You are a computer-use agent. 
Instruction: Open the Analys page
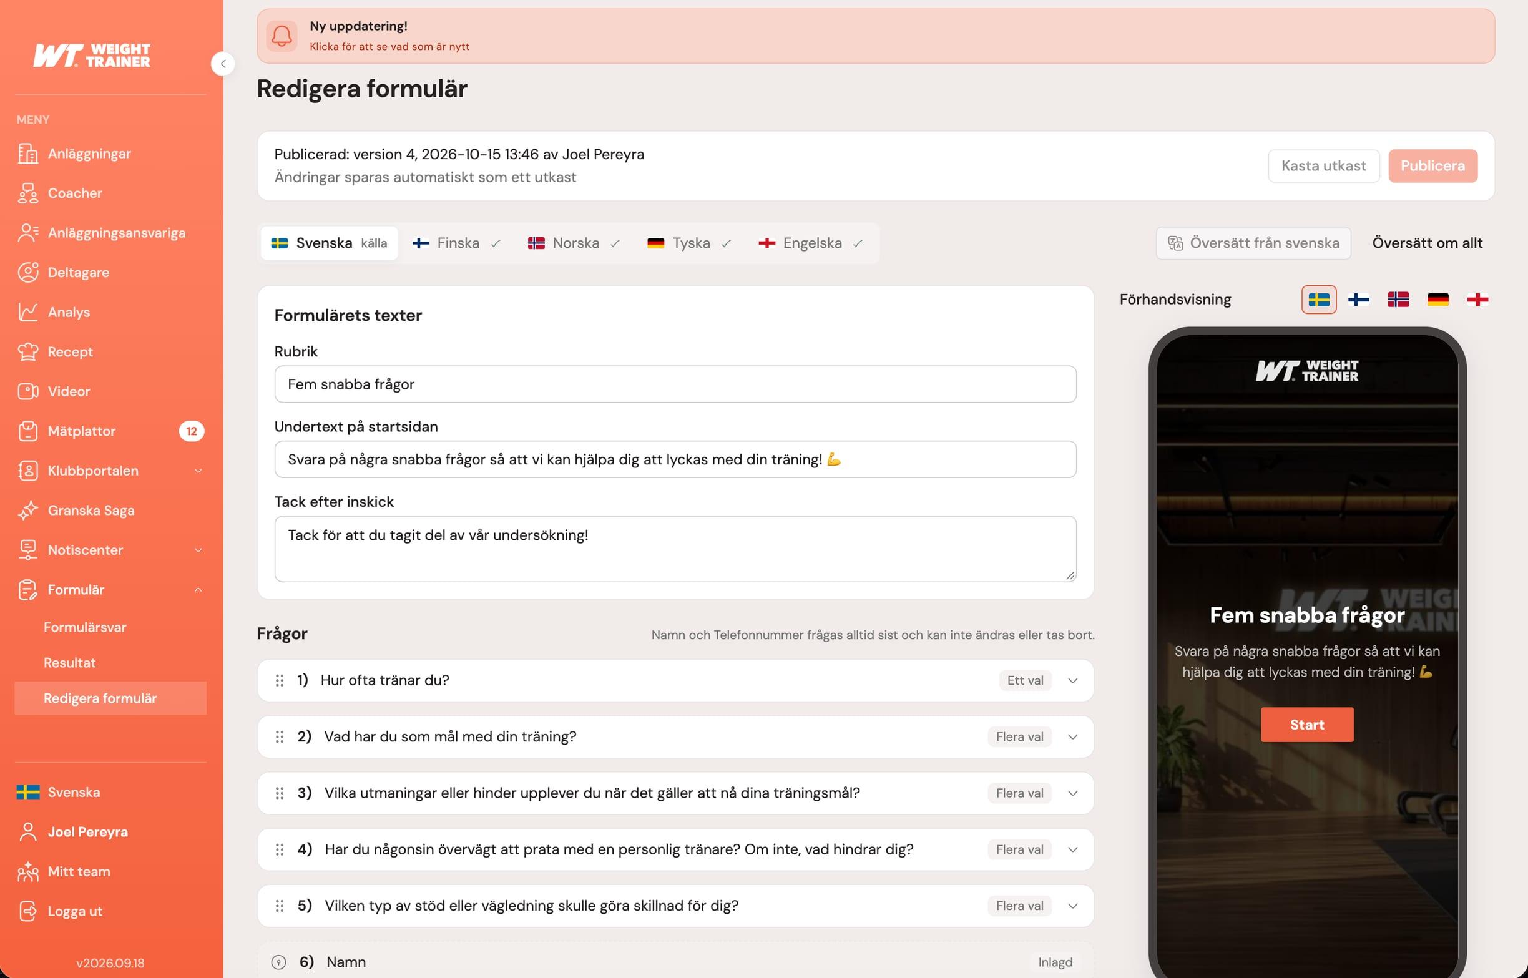pyautogui.click(x=110, y=312)
